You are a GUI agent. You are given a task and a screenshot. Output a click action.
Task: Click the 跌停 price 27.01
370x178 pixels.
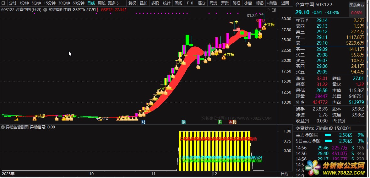358,78
